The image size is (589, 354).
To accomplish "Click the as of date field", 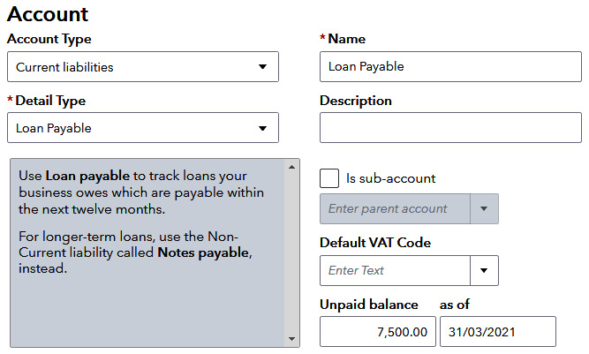I will pyautogui.click(x=497, y=332).
